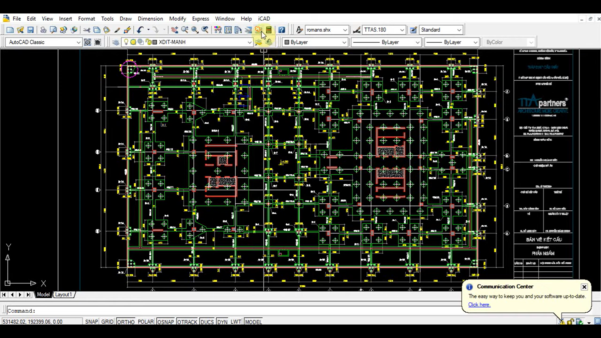Activate the Pan Realtime hand icon

[174, 30]
